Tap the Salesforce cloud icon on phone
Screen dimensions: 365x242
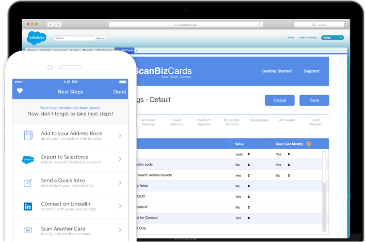pos(28,159)
